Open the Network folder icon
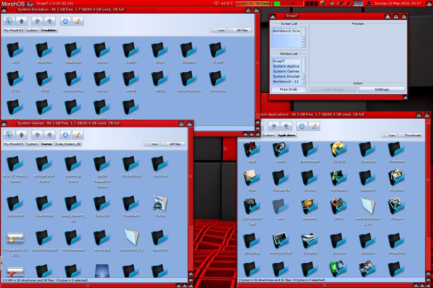 tap(309, 207)
